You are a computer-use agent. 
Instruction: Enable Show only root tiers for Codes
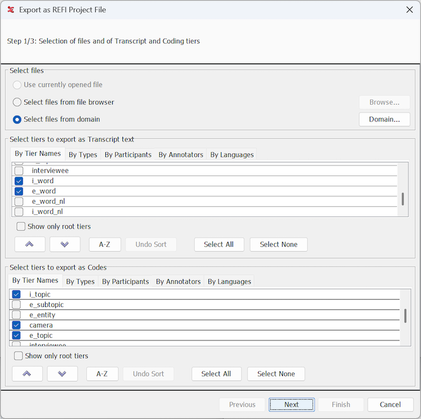(x=19, y=356)
